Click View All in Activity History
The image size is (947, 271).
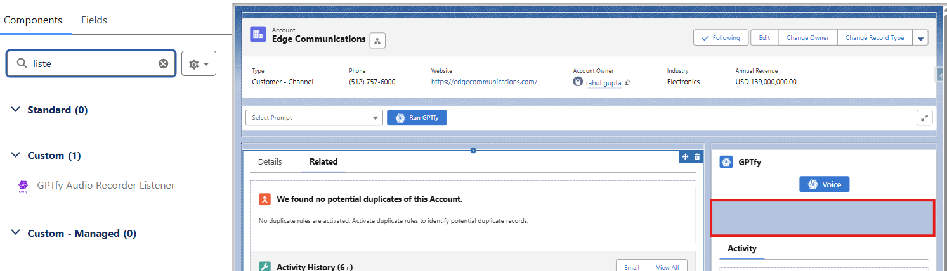pyautogui.click(x=667, y=267)
